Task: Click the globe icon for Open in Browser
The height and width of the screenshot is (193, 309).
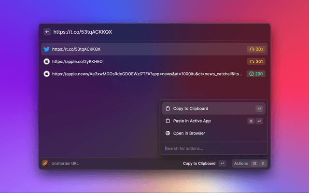Action: 168,133
